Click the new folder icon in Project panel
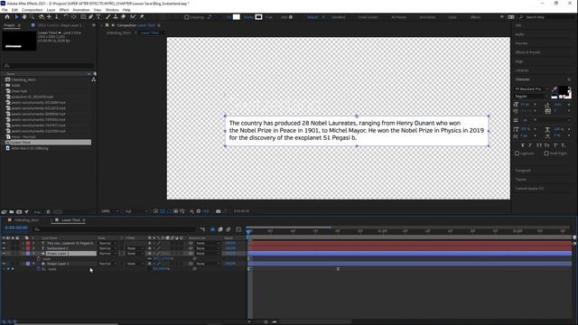The image size is (578, 325). click(x=12, y=212)
